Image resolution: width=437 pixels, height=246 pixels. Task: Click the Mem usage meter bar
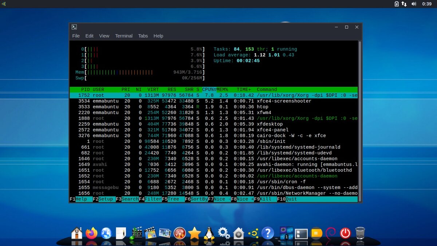click(140, 72)
